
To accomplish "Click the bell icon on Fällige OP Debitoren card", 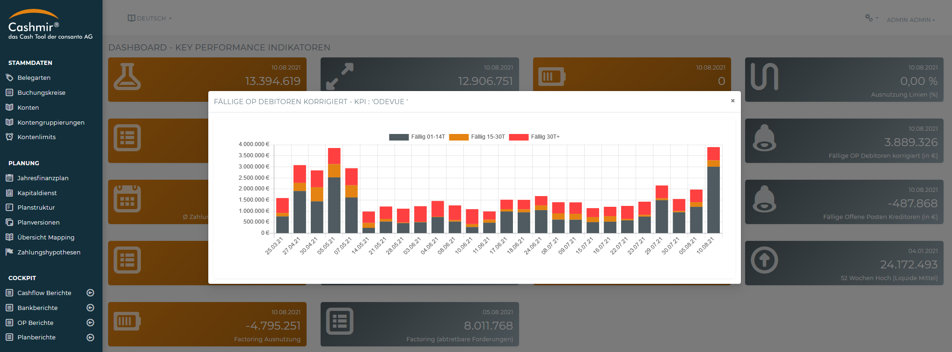I will click(764, 138).
